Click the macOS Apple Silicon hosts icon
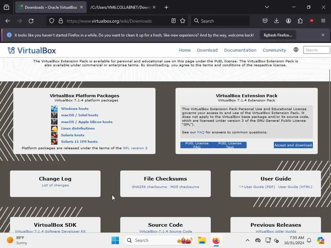The image size is (331, 248). pos(54,122)
